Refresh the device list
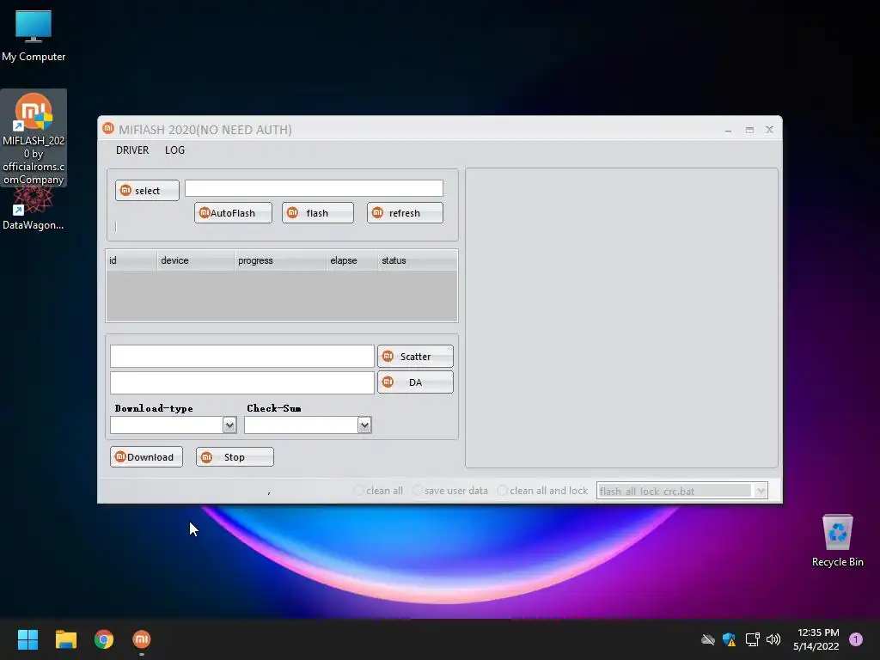 [405, 213]
